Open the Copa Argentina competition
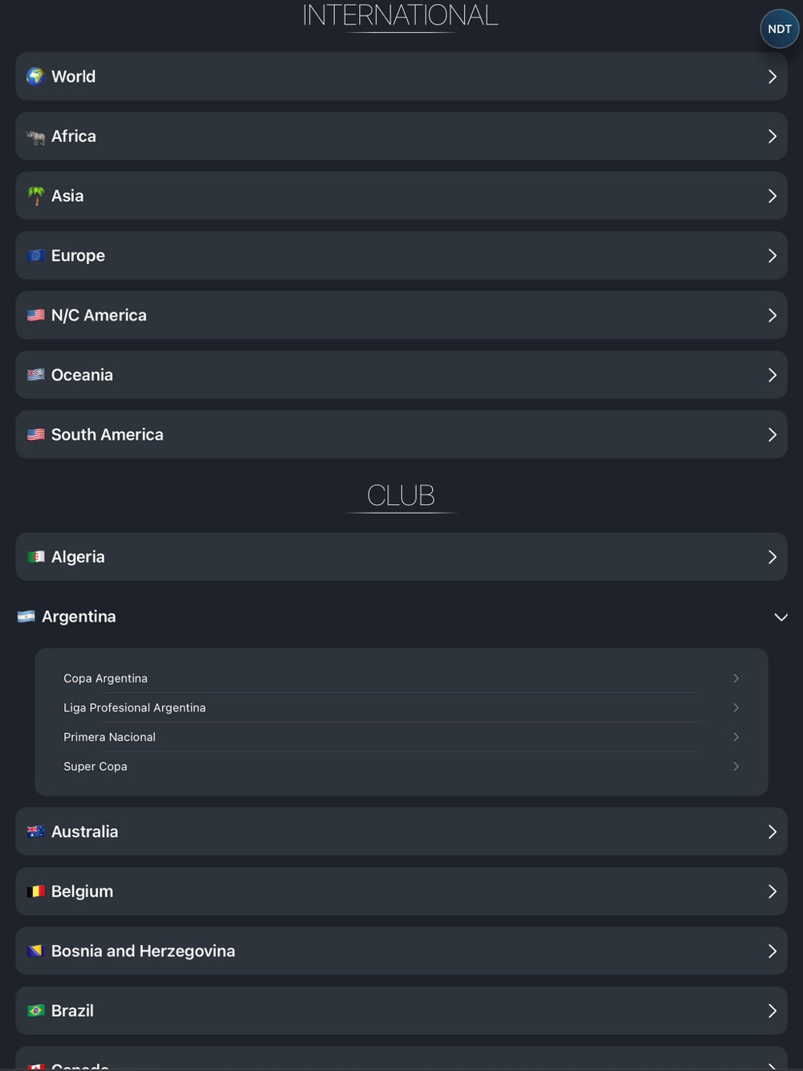 point(106,678)
